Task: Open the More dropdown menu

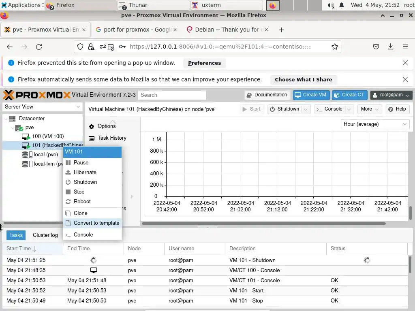Action: click(370, 109)
